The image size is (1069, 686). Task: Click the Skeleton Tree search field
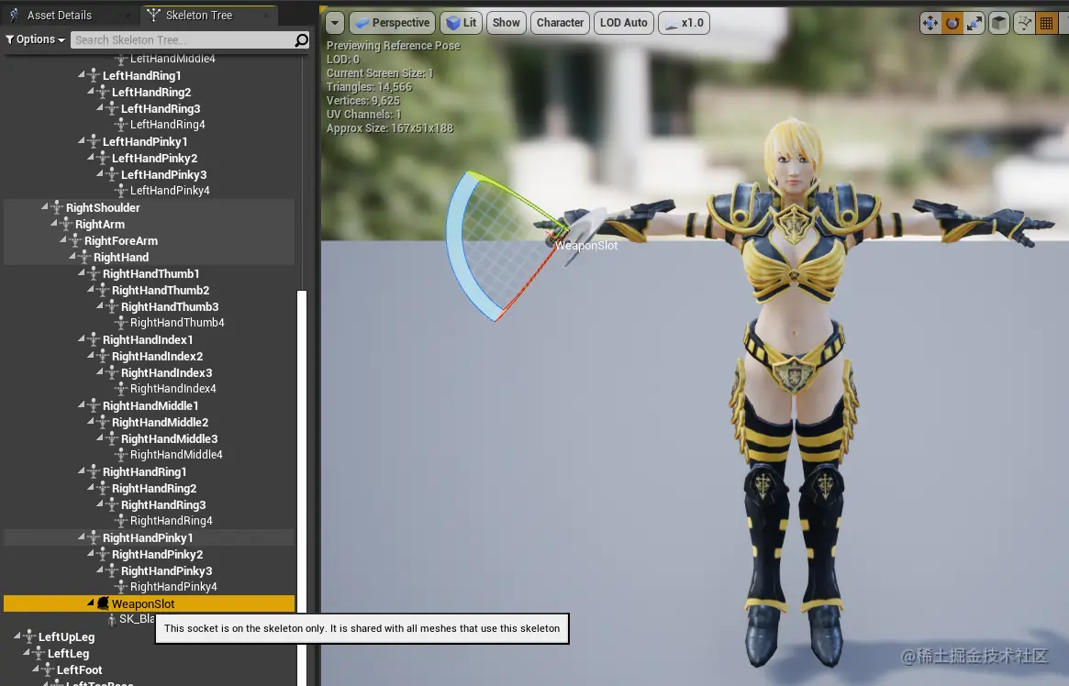click(183, 40)
